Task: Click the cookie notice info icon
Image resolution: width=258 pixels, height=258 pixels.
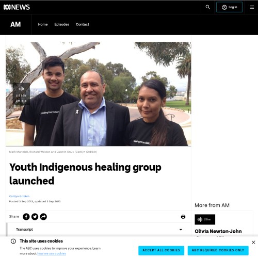Action: (x=13, y=241)
